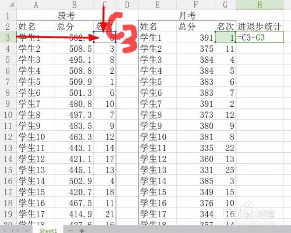Select cell G3 with rank 1
This screenshot has width=291, height=233.
click(225, 37)
